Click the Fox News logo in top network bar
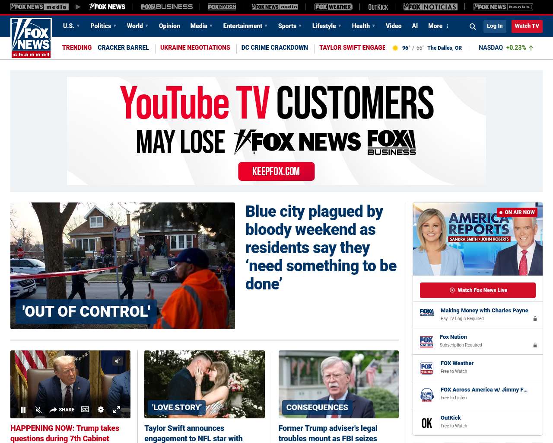Screen dimensions: 553x443 [107, 7]
